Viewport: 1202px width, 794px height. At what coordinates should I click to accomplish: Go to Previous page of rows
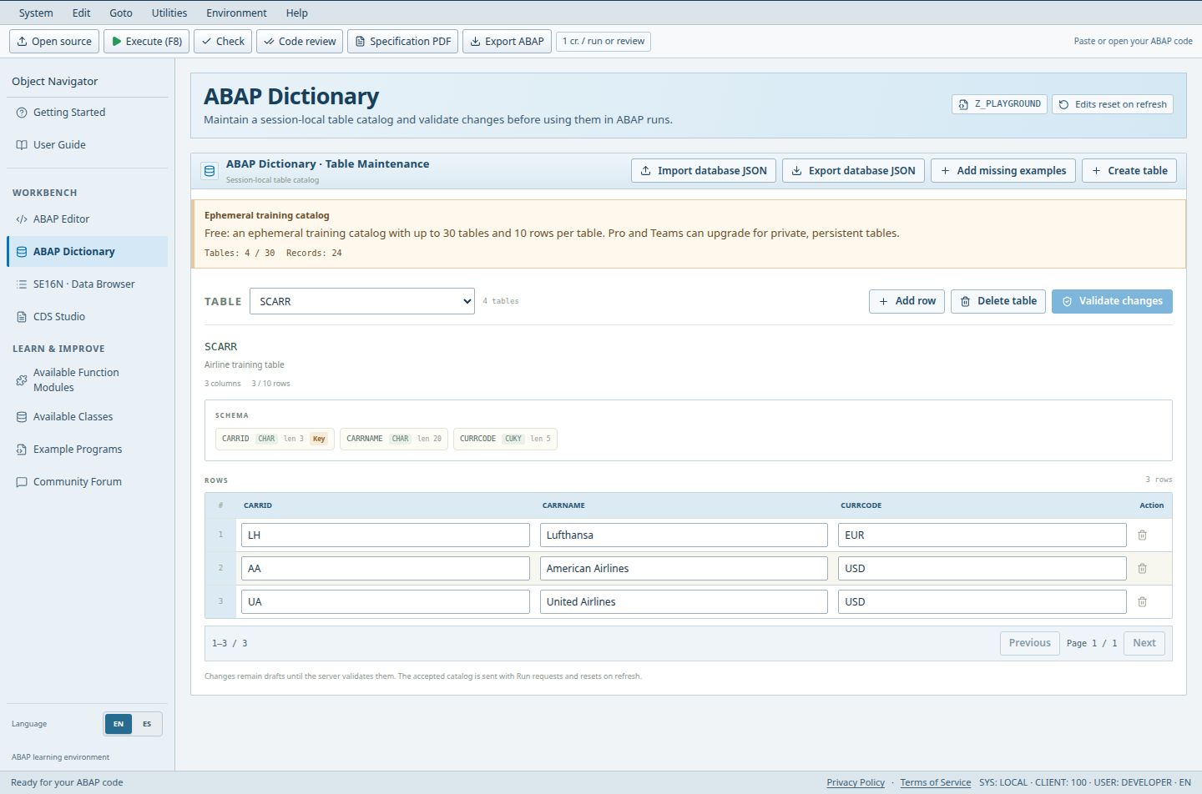1029,643
